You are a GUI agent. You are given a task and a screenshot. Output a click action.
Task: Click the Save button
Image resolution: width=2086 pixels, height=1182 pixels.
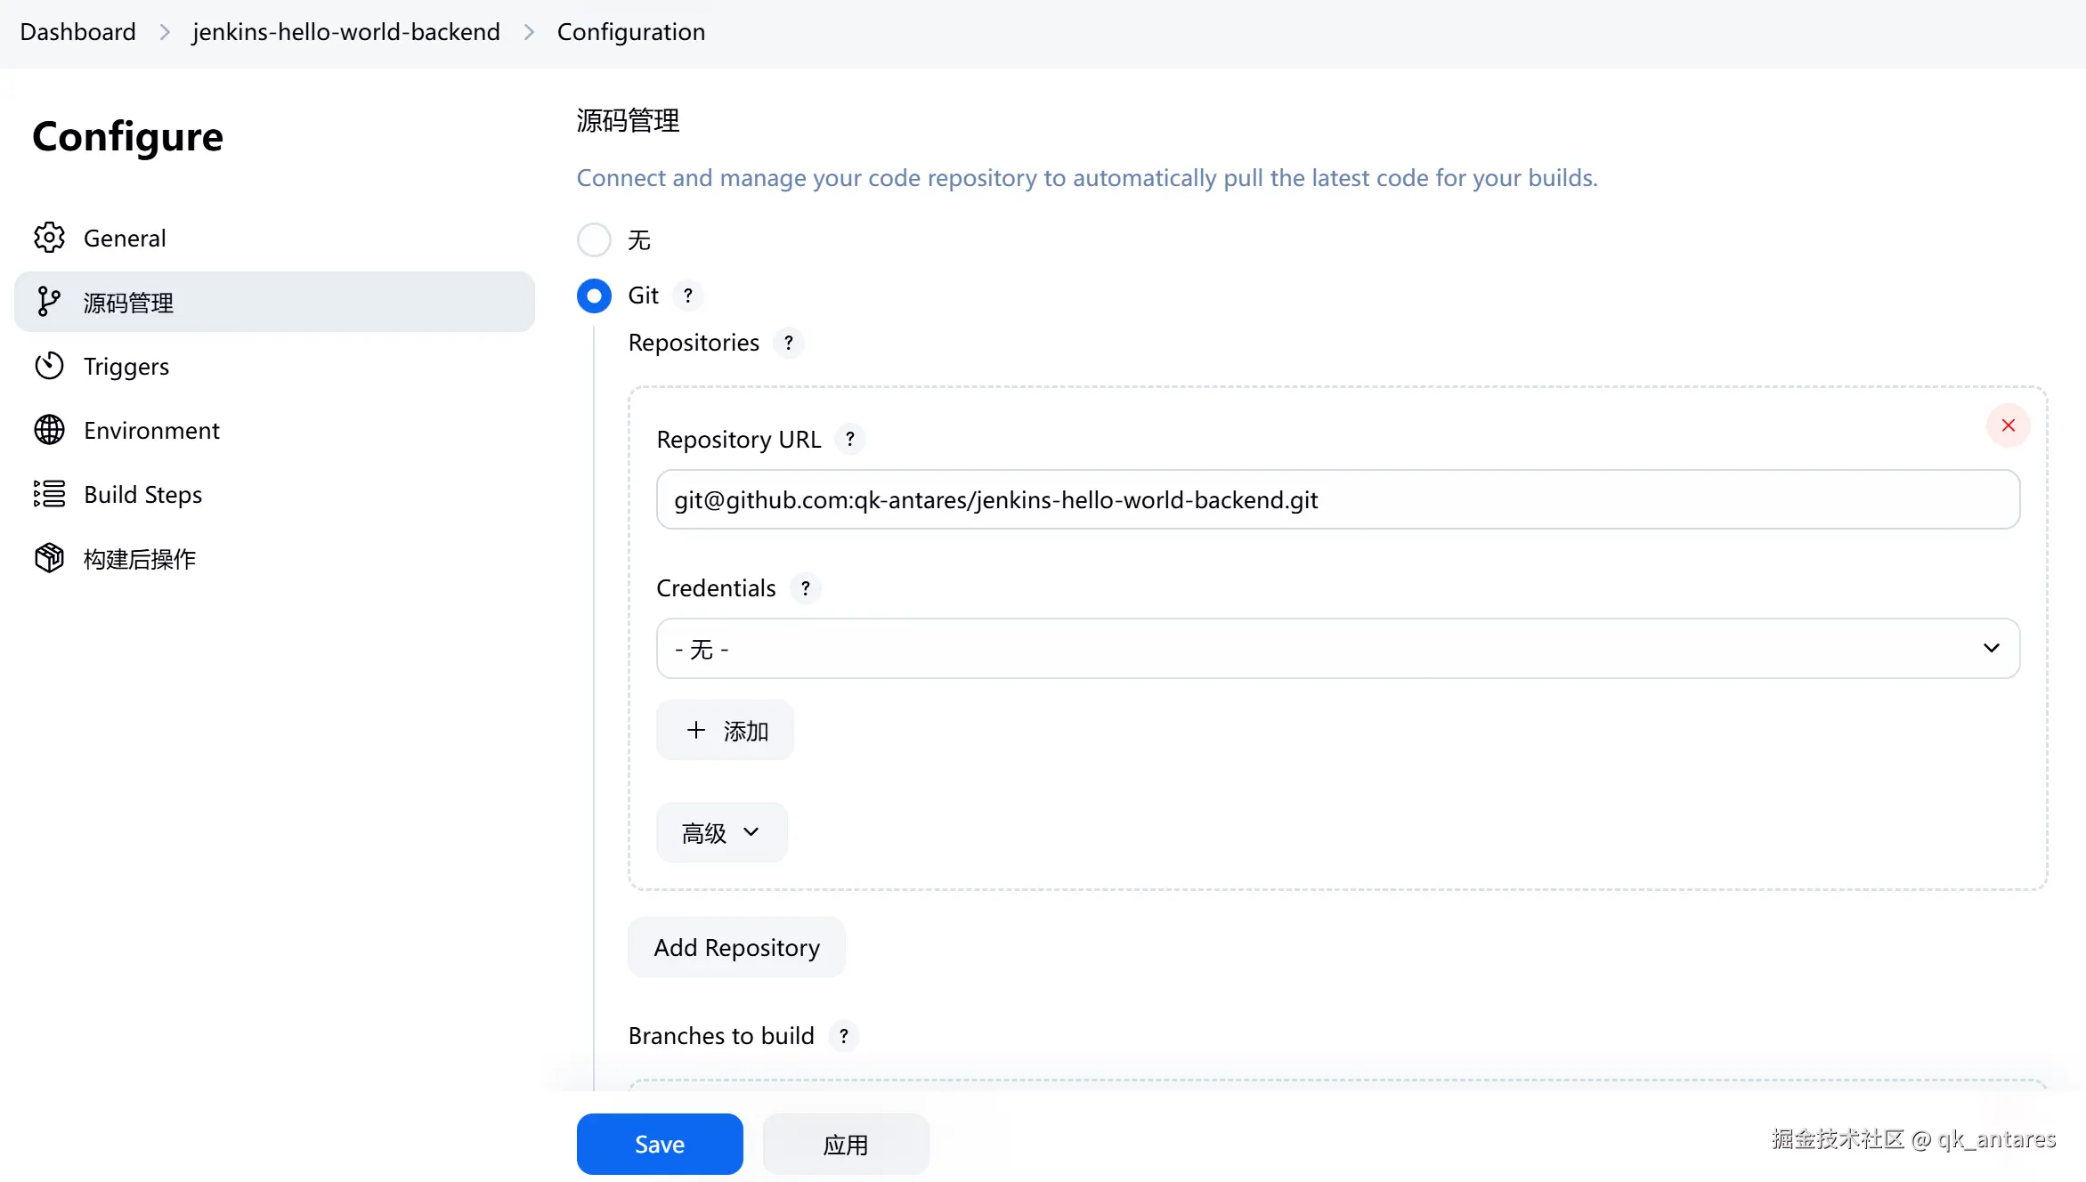(x=660, y=1144)
